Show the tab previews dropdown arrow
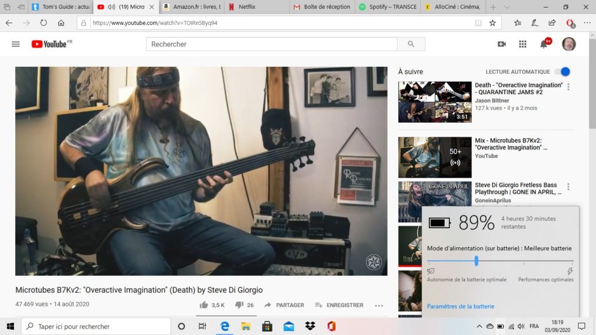This screenshot has height=335, width=596. click(507, 7)
